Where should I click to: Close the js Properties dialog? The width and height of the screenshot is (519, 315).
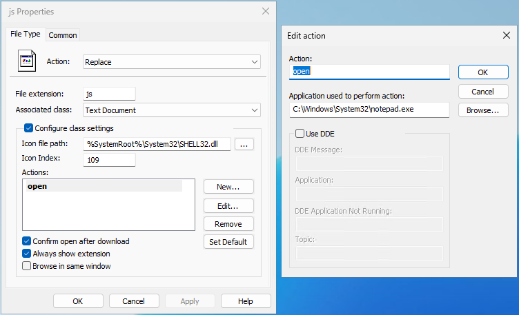tap(266, 11)
